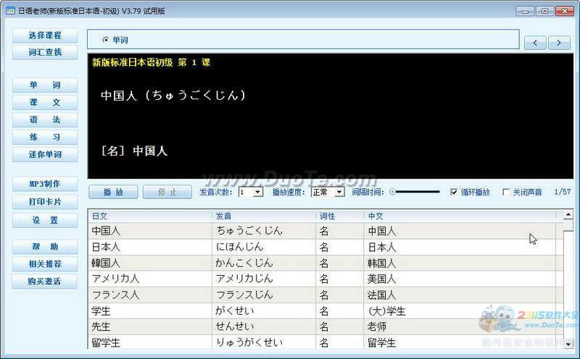This screenshot has height=359, width=580.
Task: Click the app icon in title bar
Action: pyautogui.click(x=10, y=10)
